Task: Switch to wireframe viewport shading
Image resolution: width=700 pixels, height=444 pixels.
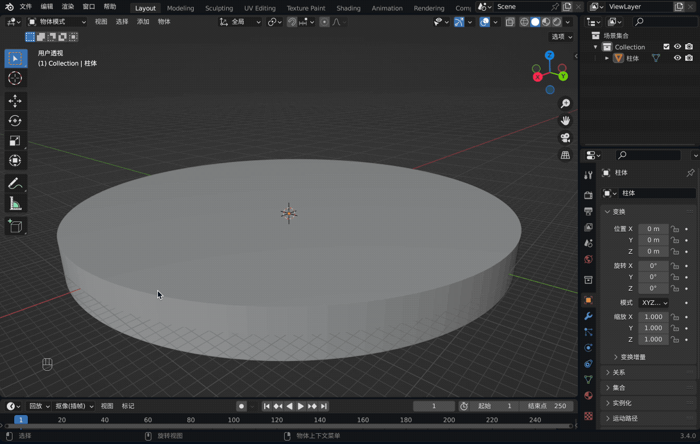Action: pyautogui.click(x=524, y=22)
